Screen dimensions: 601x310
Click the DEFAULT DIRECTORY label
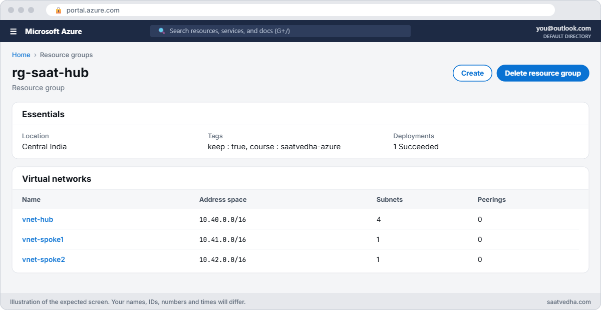point(567,37)
